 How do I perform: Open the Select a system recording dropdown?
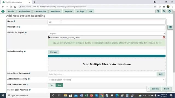107,80
